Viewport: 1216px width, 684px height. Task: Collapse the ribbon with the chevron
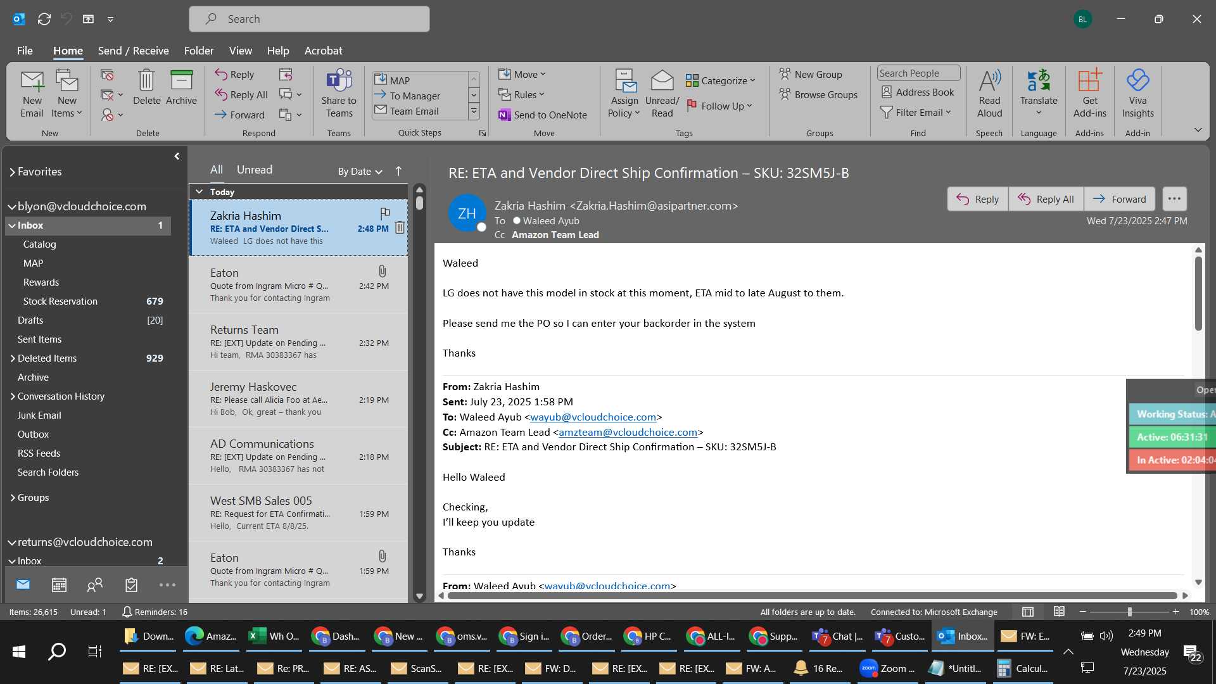click(1198, 130)
